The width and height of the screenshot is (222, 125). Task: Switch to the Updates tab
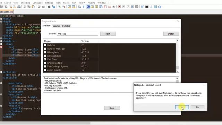click(x=56, y=26)
